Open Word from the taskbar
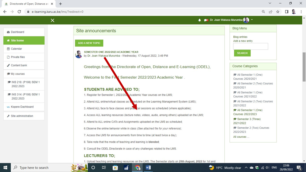This screenshot has width=306, height=172. 148,167
